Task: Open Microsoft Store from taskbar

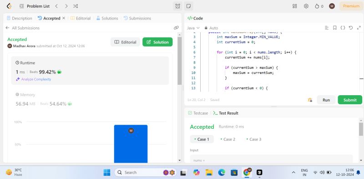Action: (x=234, y=172)
